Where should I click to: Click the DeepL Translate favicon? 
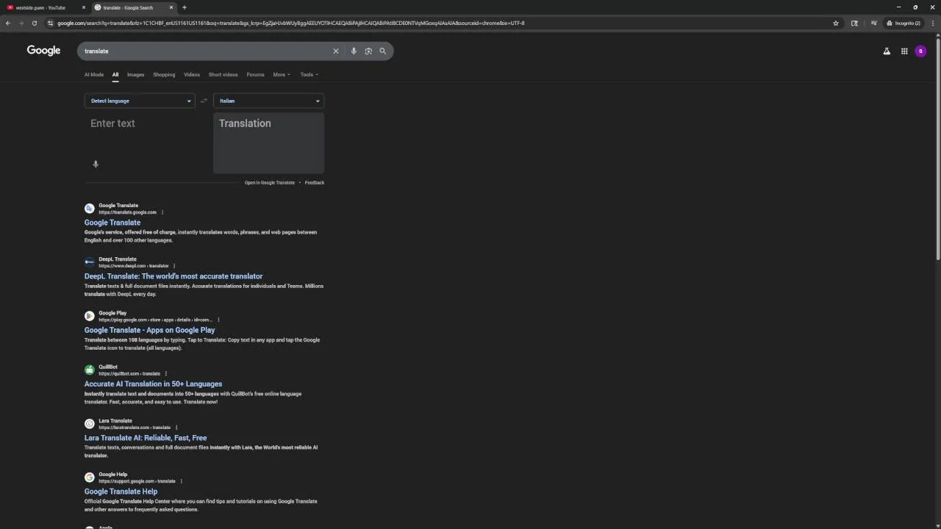click(89, 262)
